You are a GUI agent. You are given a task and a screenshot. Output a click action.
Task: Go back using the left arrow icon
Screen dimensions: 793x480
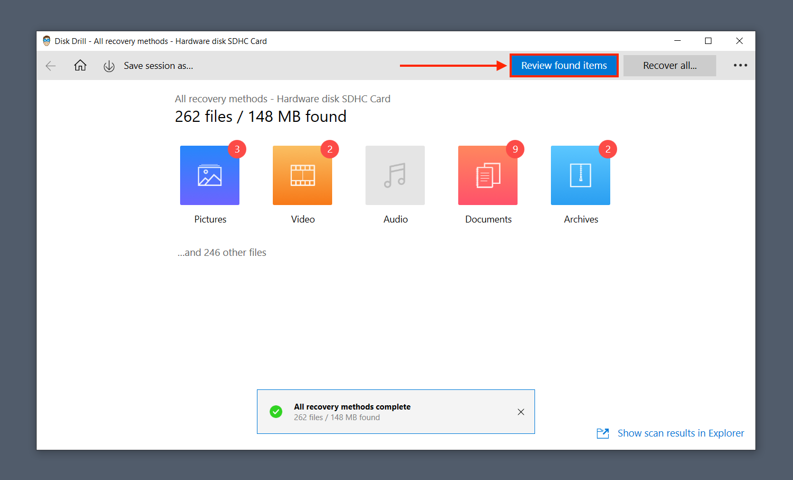[51, 66]
